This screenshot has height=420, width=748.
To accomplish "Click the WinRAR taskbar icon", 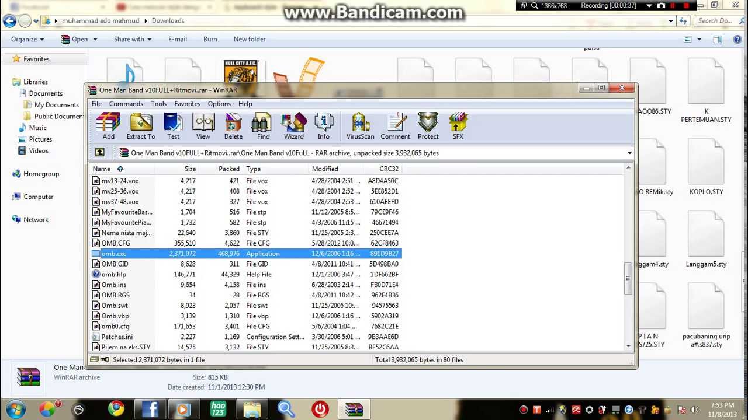I will 354,409.
